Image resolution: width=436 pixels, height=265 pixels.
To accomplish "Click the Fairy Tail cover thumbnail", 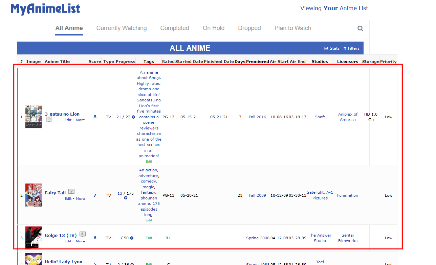I will tap(34, 195).
